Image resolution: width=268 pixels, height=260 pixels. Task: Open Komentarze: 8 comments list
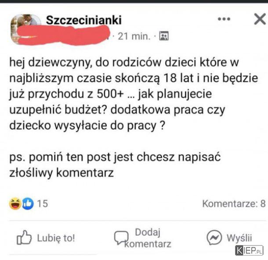pos(234,203)
